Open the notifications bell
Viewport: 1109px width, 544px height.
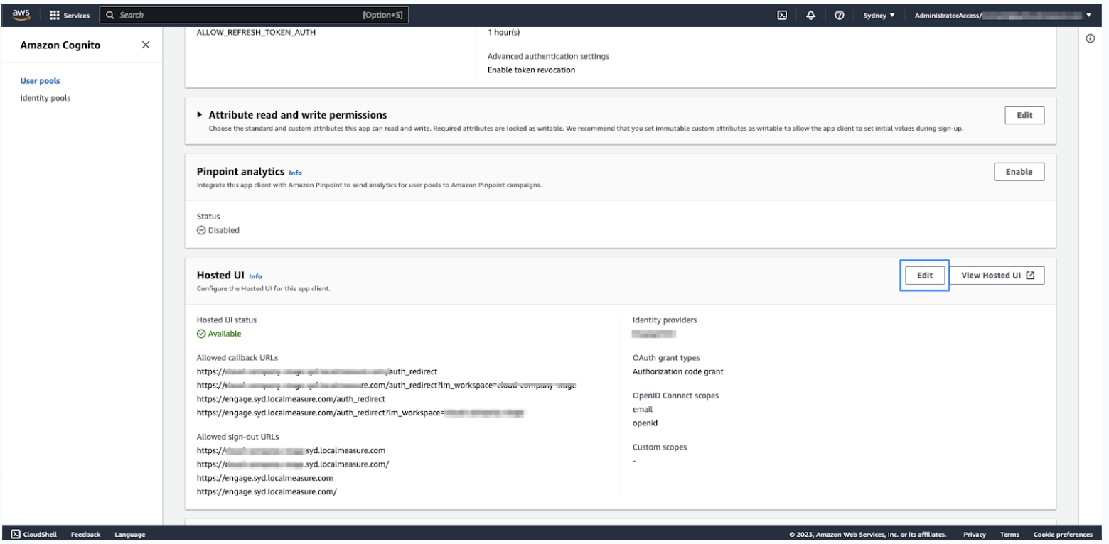[x=810, y=15]
